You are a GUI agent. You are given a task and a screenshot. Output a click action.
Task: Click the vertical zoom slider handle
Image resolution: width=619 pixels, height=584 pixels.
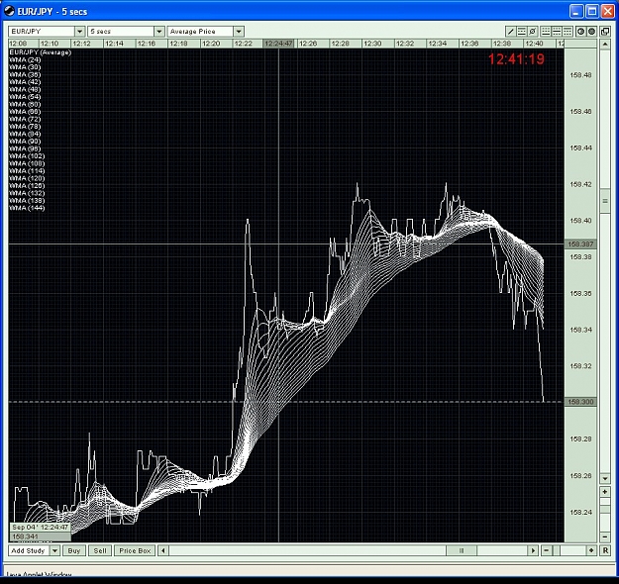click(x=605, y=510)
